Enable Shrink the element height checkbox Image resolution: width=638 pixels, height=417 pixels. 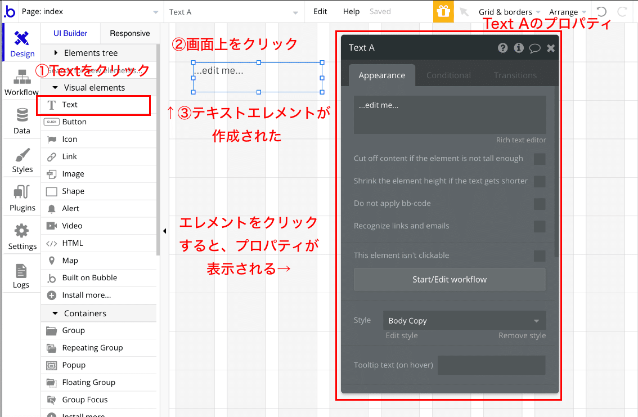(540, 181)
